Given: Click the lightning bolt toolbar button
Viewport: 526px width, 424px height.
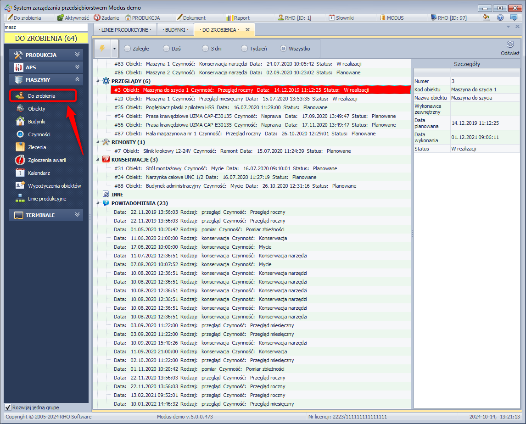Looking at the screenshot, I should [x=102, y=48].
